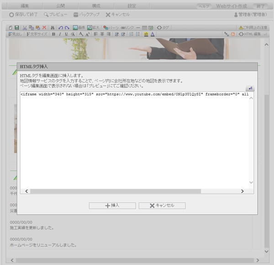Click the textarea horizontal scrollbar
Image resolution: width=274 pixels, height=265 pixels.
(x=116, y=191)
